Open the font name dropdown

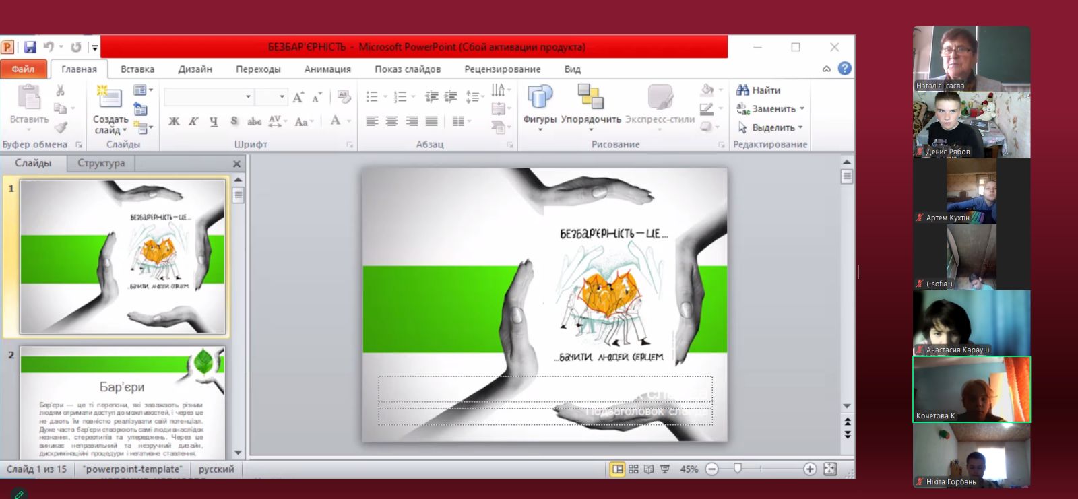[248, 97]
